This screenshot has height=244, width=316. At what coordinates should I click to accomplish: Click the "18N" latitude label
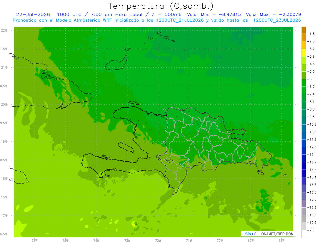click(4, 178)
